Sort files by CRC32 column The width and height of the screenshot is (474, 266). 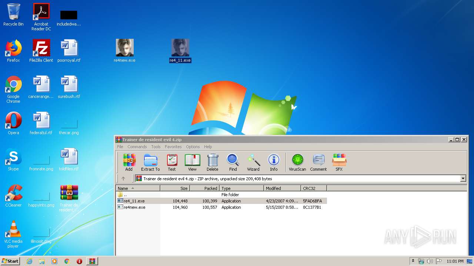[314, 188]
